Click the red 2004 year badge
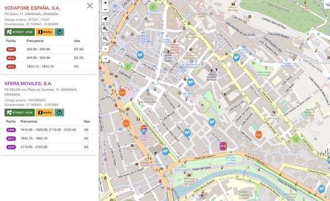 [11, 49]
